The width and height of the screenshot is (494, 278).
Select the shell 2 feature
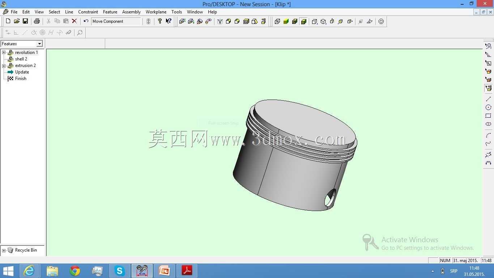coord(21,59)
